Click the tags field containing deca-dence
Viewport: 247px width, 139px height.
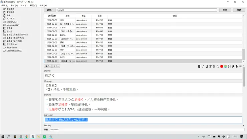pos(147,130)
